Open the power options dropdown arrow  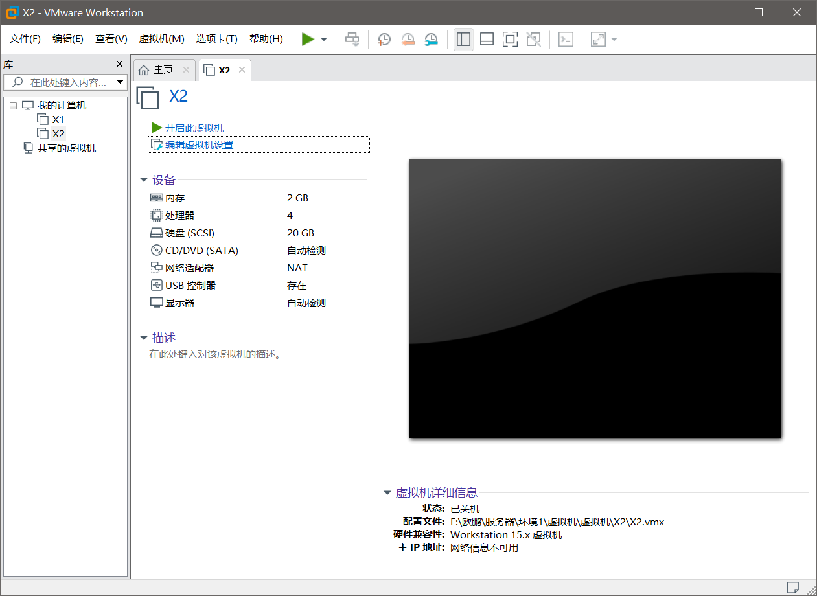pos(324,40)
